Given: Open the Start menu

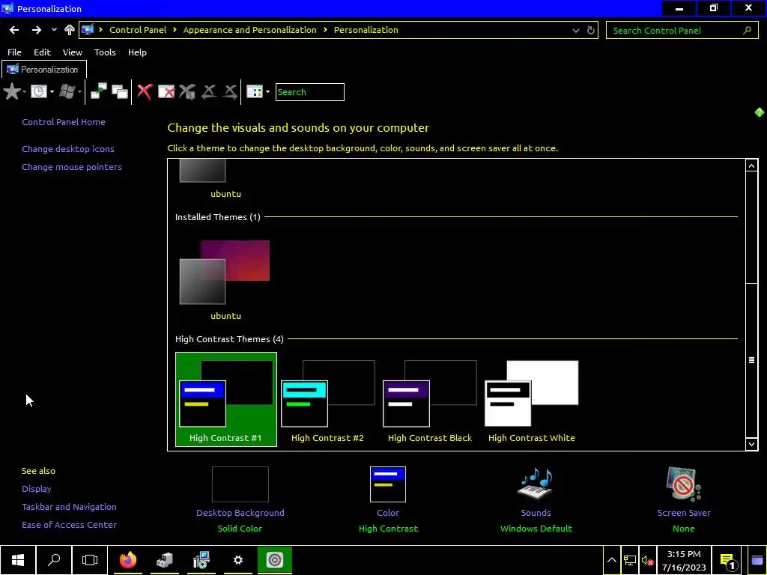Looking at the screenshot, I should (18, 560).
